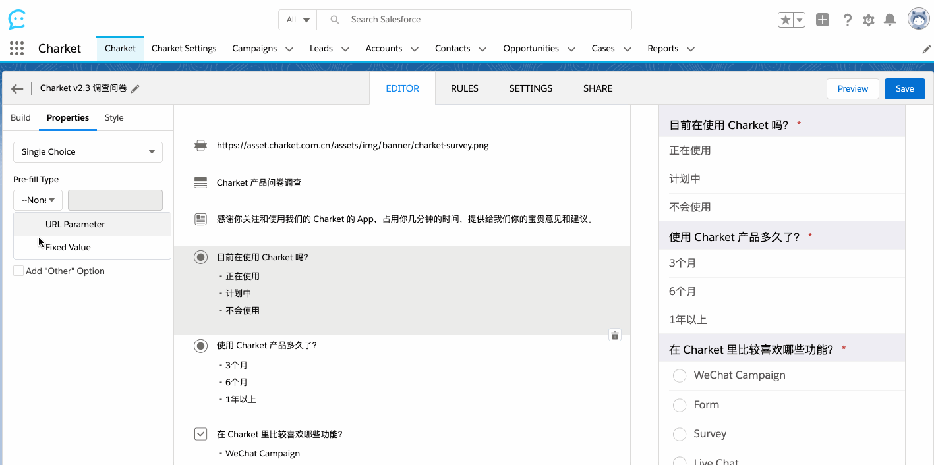This screenshot has height=465, width=934.
Task: Select WeChat Campaign radio in preview
Action: coord(680,375)
